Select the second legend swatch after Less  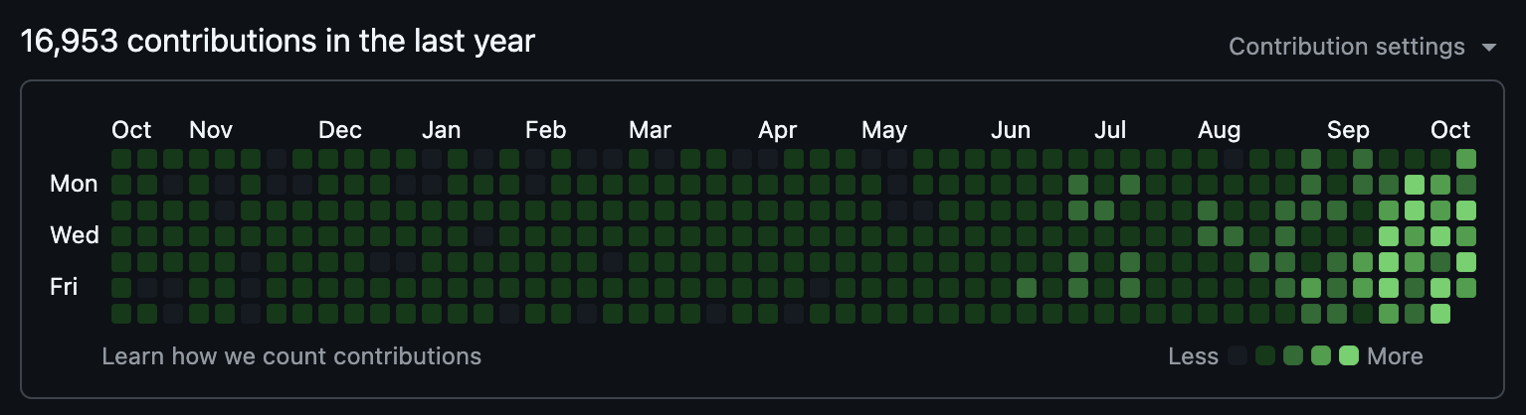tap(1265, 356)
